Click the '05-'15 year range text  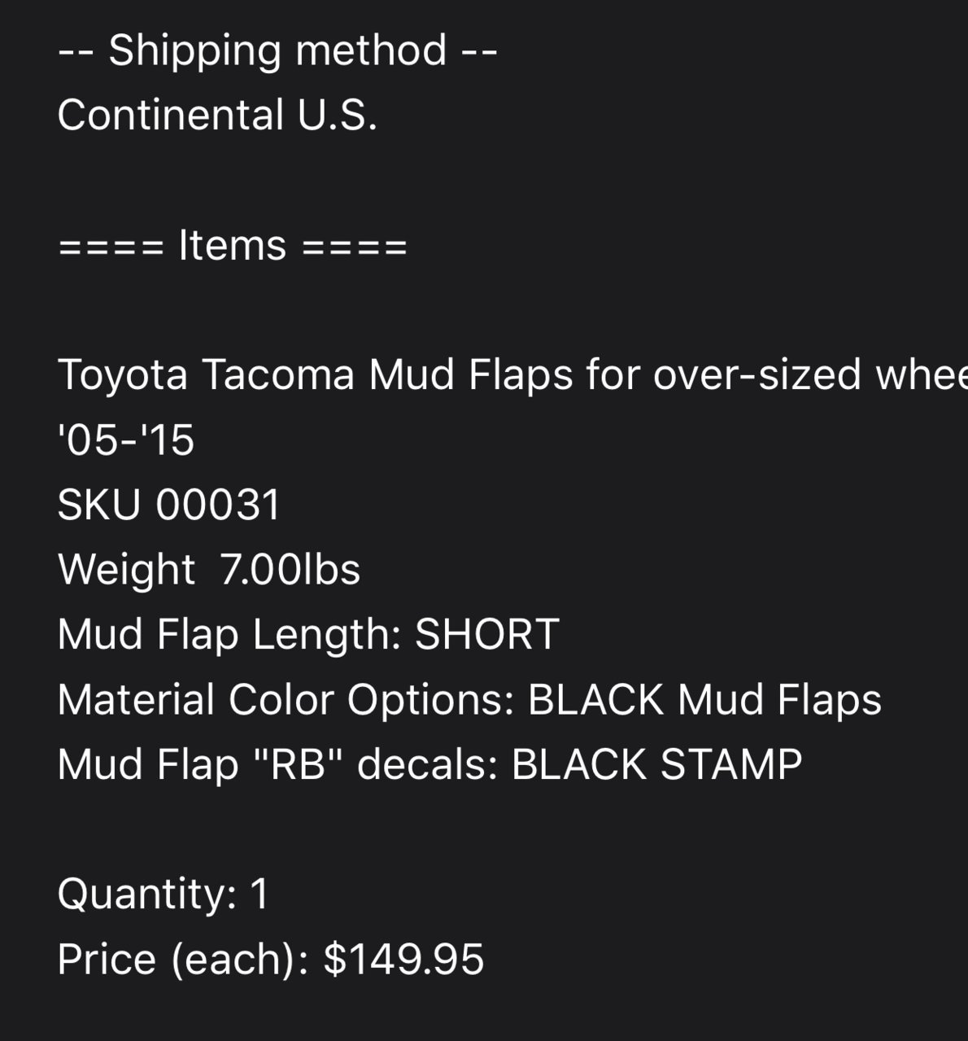click(126, 440)
